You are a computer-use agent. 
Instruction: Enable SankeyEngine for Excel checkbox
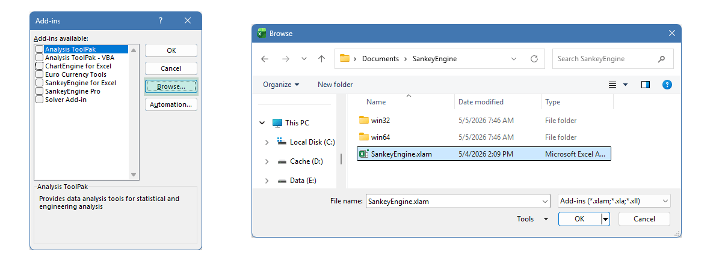click(x=39, y=83)
